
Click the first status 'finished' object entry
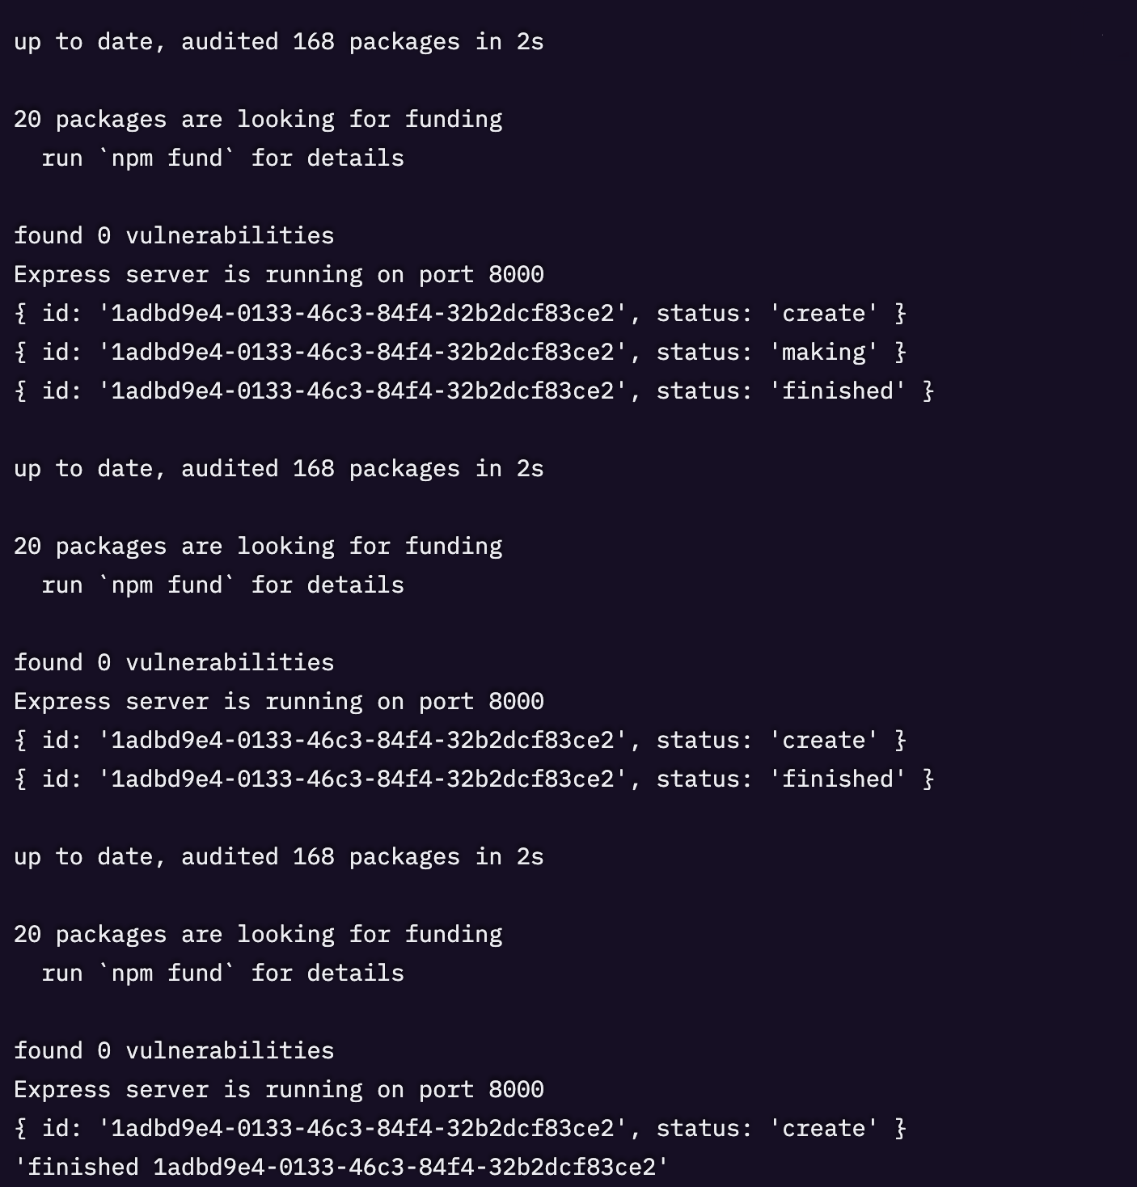tap(473, 391)
